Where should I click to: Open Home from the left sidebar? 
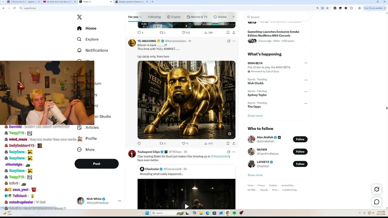87,28
